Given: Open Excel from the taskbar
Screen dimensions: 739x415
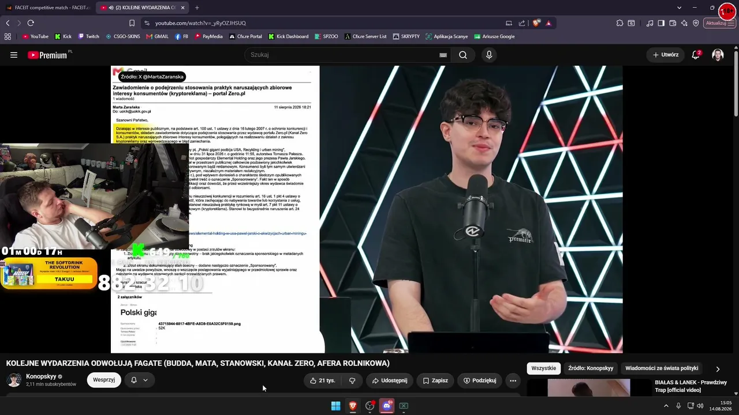Looking at the screenshot, I should click(x=404, y=406).
